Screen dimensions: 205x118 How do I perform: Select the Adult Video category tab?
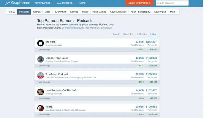[x=160, y=12]
